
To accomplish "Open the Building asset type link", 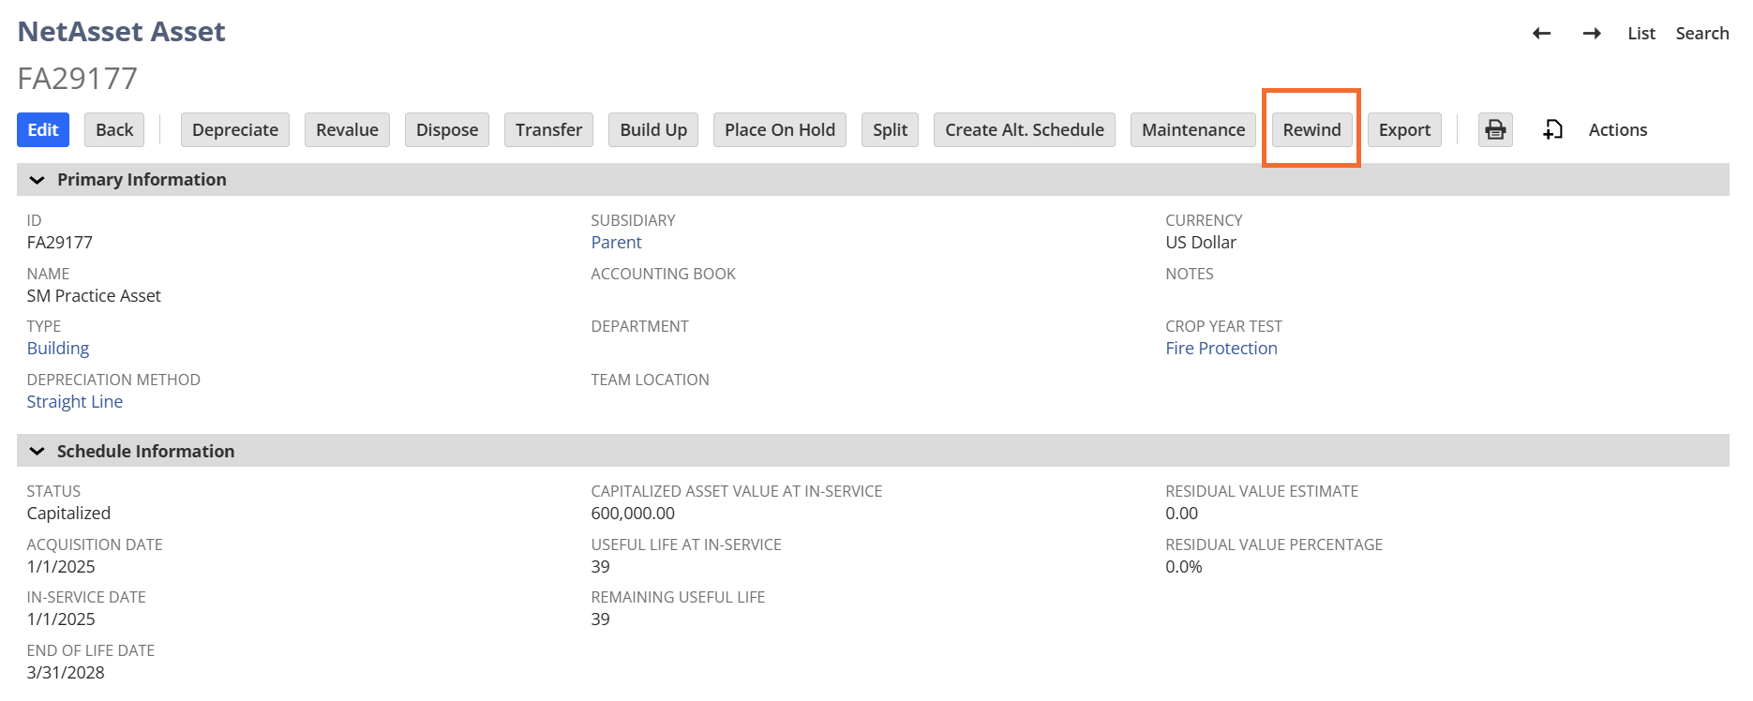I will pyautogui.click(x=58, y=349).
